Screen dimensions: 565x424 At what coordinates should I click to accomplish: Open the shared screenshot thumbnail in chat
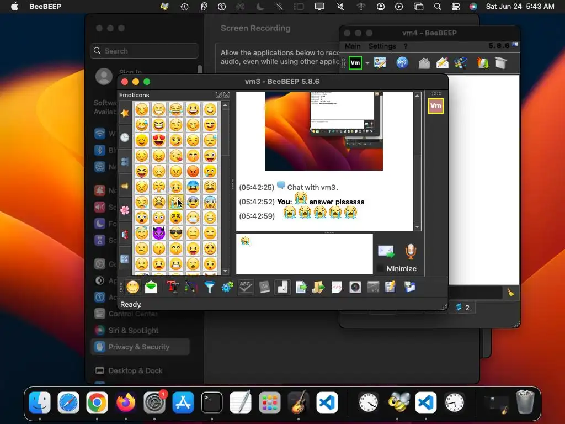point(323,131)
